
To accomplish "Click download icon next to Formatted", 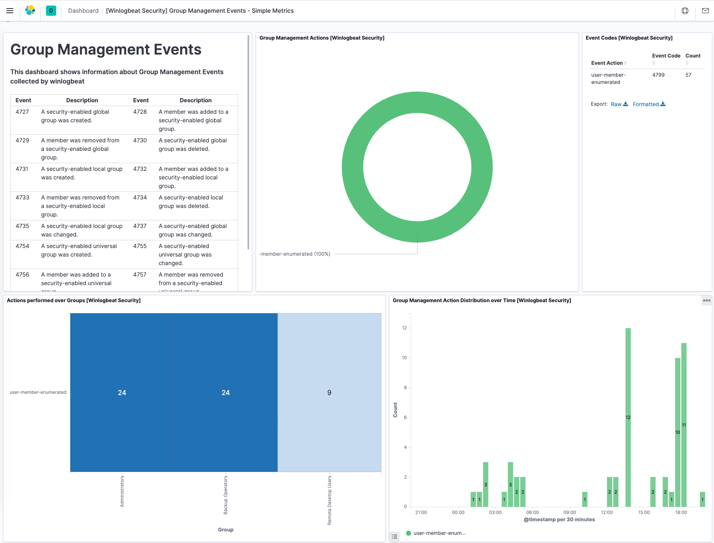I will pyautogui.click(x=663, y=104).
